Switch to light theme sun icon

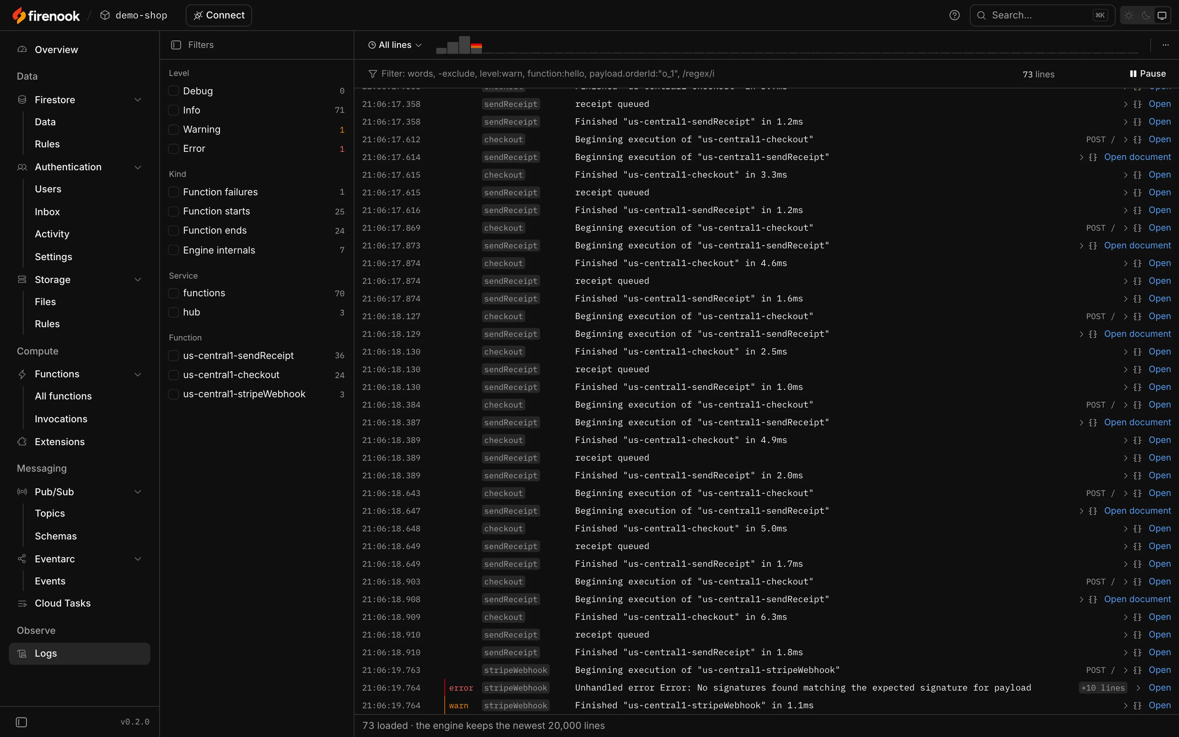coord(1129,15)
